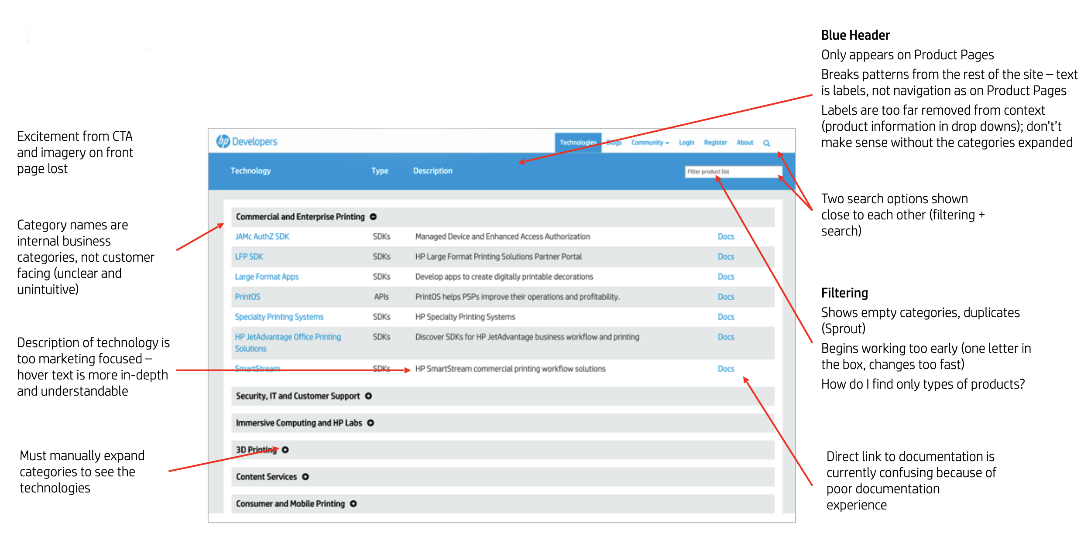Click the HP Developers logo

click(247, 141)
